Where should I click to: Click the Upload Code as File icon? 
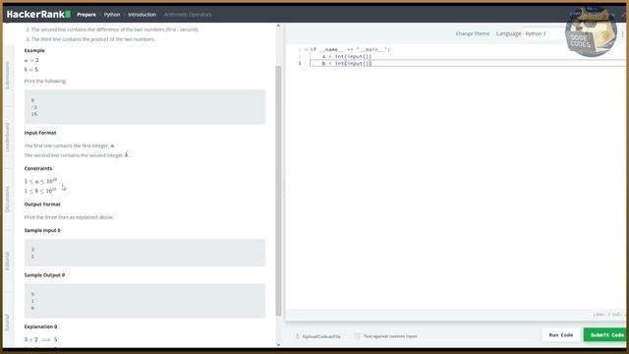pos(297,336)
